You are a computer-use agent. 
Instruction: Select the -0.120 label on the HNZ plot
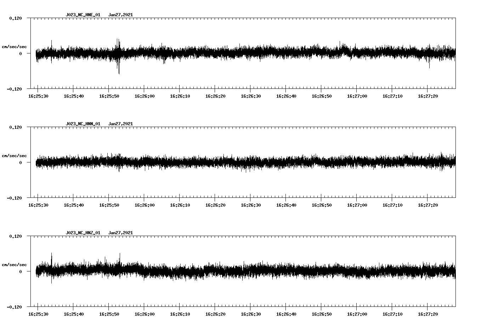tap(14, 308)
